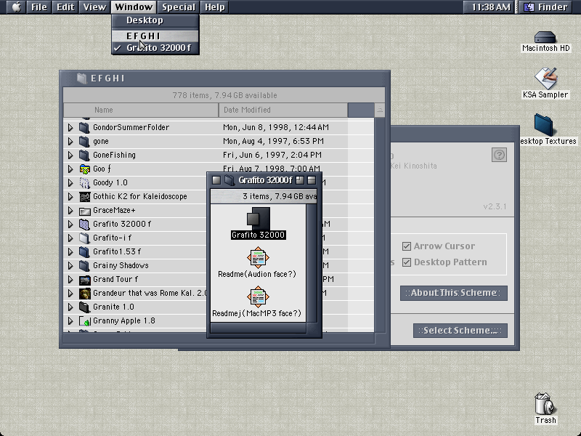The height and width of the screenshot is (436, 581).
Task: Select the Grainy Shadows folder icon
Action: 84,266
